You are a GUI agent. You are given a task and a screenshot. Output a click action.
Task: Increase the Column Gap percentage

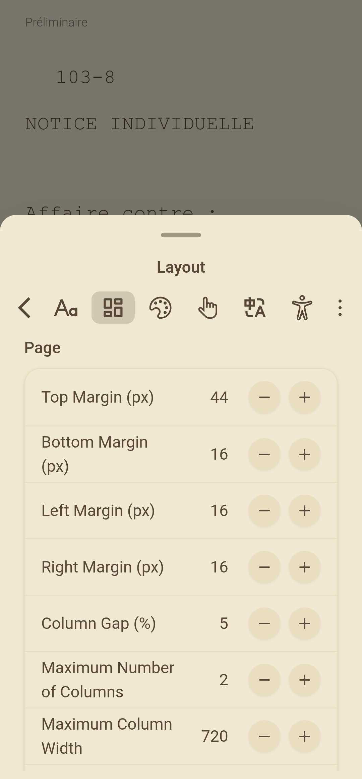[x=305, y=624]
